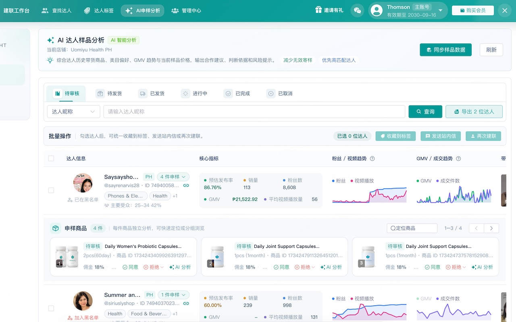Toggle the select-all checkbox in table header

(51, 159)
